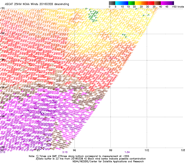Click the '93' longitude axis label
The image size is (185, 163).
tap(38, 150)
